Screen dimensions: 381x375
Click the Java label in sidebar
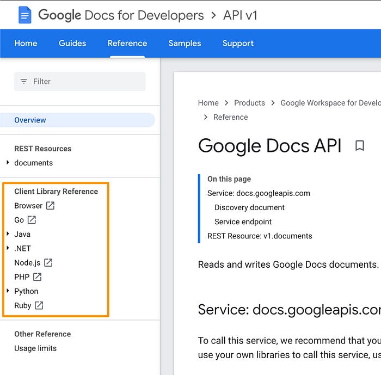click(x=22, y=234)
